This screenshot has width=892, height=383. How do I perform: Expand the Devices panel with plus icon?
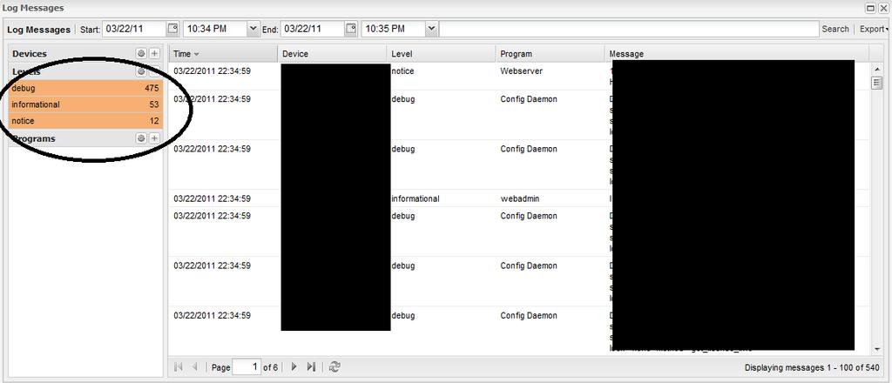click(154, 53)
